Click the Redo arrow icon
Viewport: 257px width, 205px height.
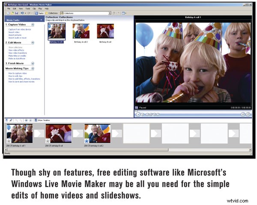coord(29,13)
